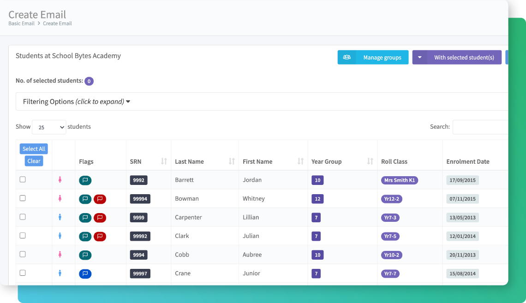The image size is (526, 303).
Task: Tick the checkbox for Clark Julian
Action: tap(23, 235)
